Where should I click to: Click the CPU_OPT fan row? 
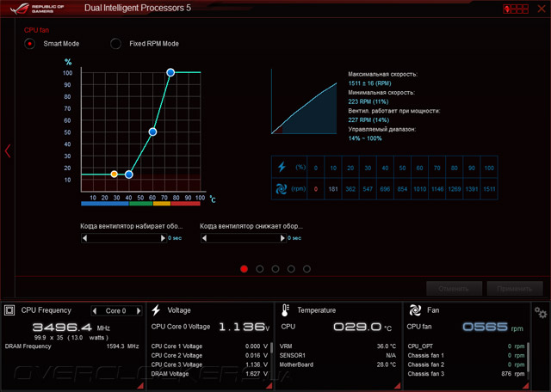[x=466, y=346]
